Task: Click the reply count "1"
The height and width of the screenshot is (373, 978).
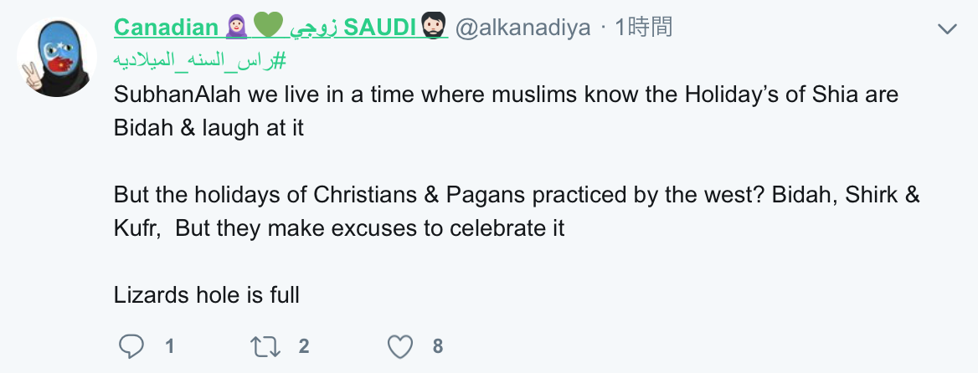Action: (170, 345)
